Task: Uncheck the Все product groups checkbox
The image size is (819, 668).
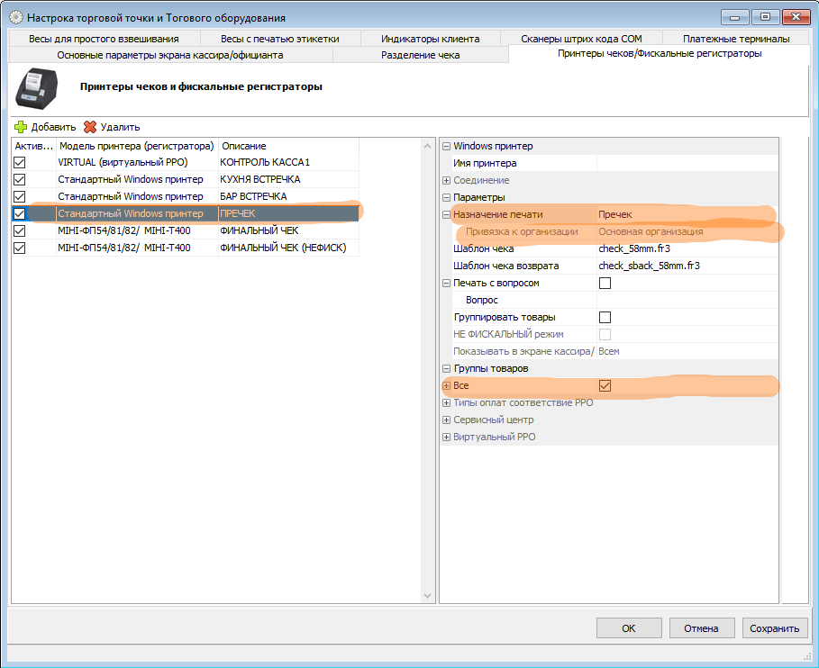Action: coord(605,385)
